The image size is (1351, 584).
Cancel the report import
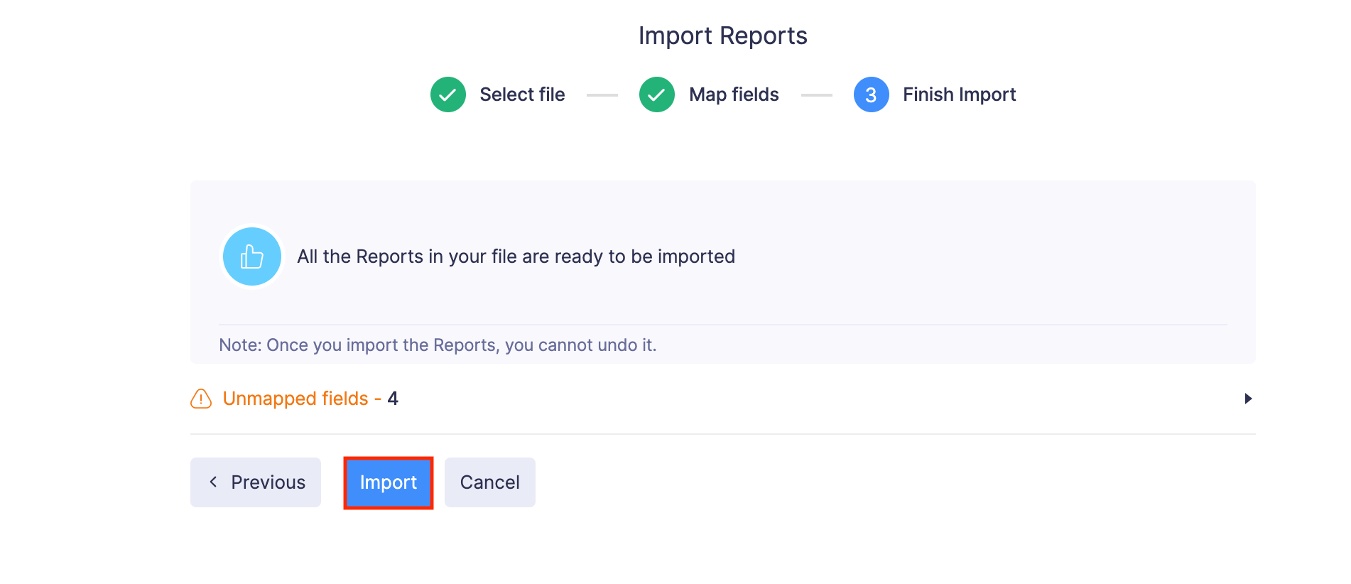pos(489,482)
